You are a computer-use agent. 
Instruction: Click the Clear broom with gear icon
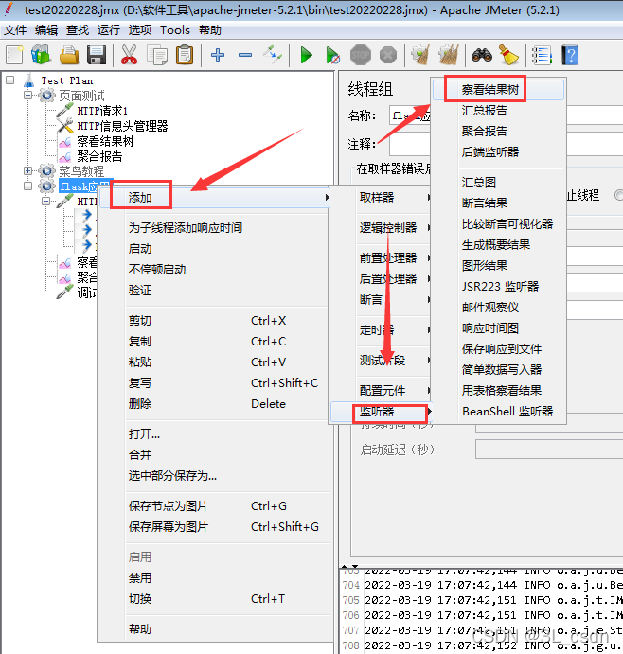pos(420,55)
